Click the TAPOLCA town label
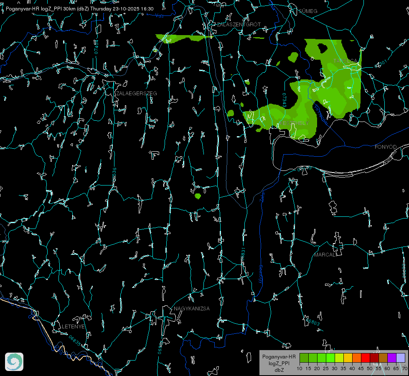409x376 pixels. coord(346,61)
